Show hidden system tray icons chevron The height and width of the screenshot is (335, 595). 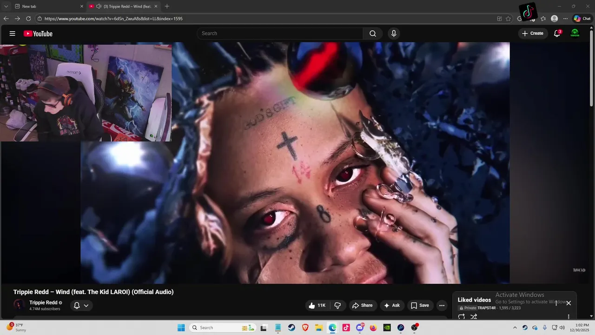click(515, 328)
